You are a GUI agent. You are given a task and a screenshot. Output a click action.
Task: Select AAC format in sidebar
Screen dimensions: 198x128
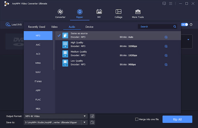coord(38,45)
